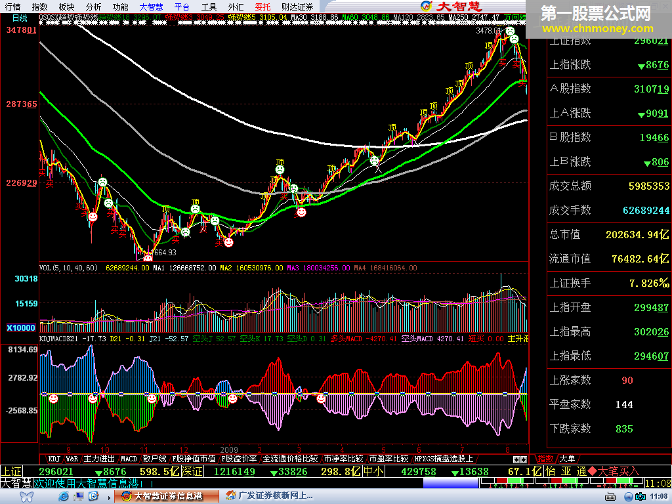Switch to 广发证券核新网上 taskbar button

tap(270, 496)
